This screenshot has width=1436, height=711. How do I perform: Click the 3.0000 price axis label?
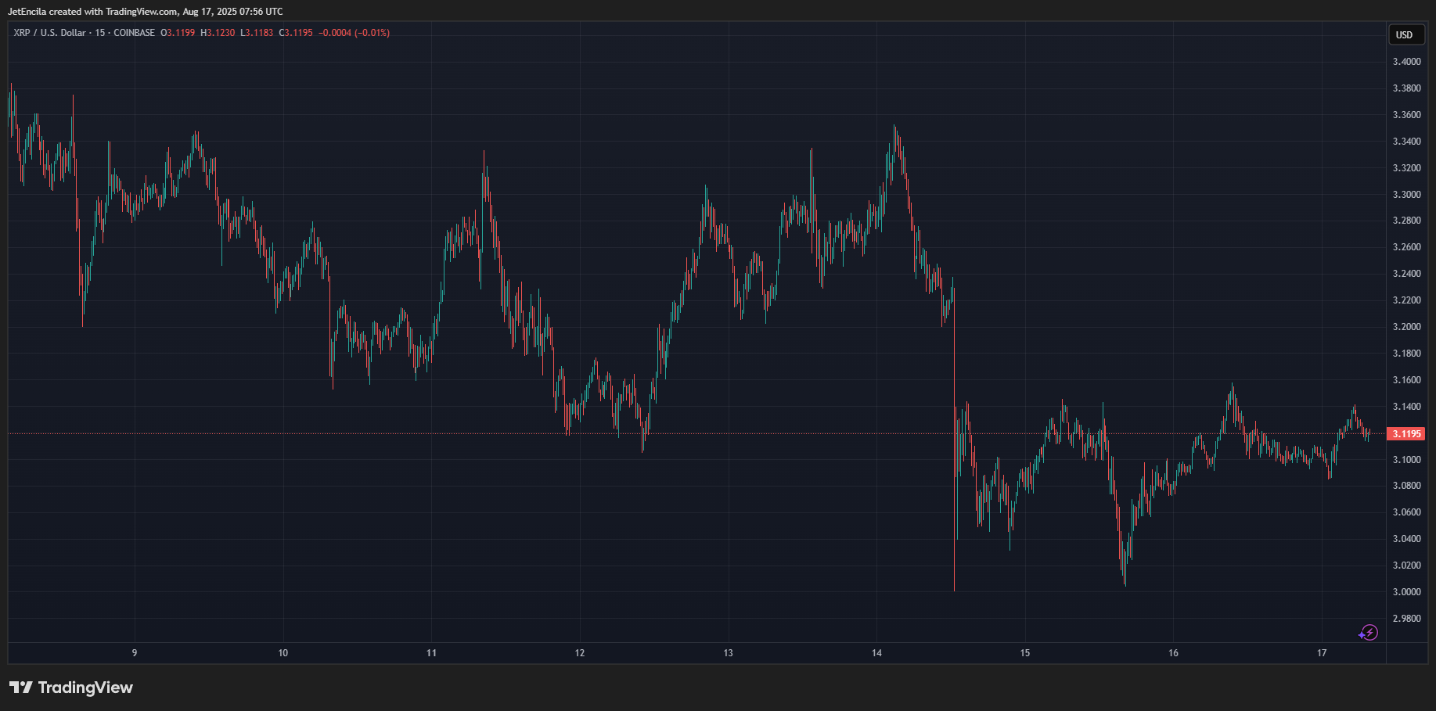[x=1407, y=592]
